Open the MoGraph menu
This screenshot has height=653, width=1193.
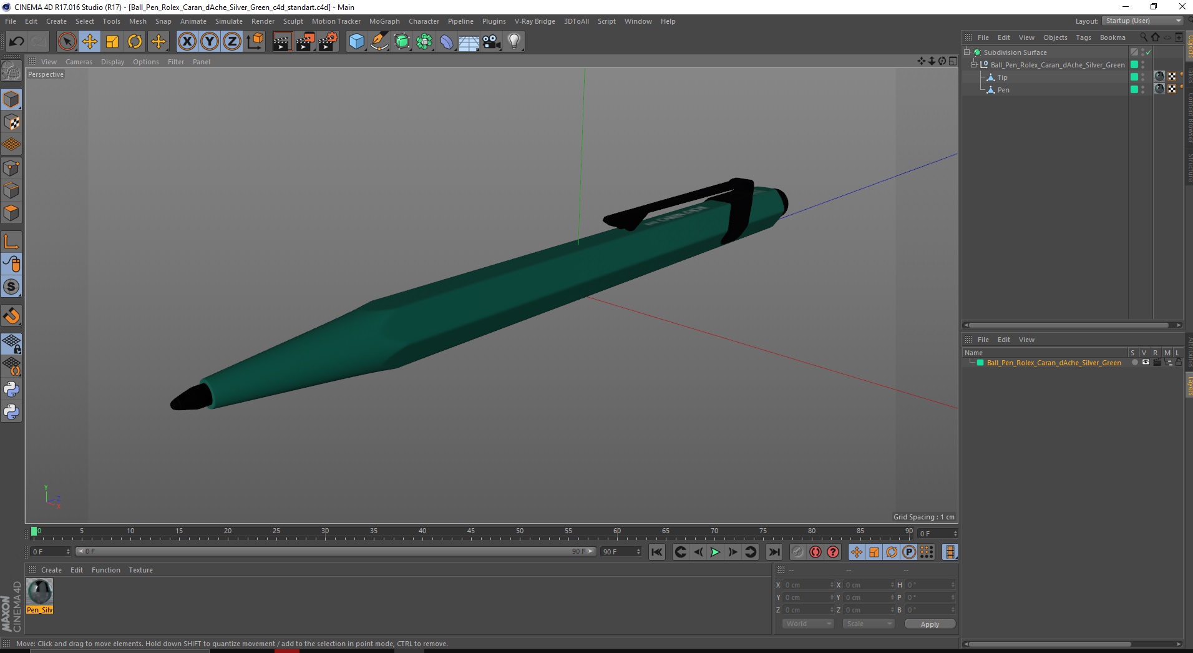coord(384,21)
